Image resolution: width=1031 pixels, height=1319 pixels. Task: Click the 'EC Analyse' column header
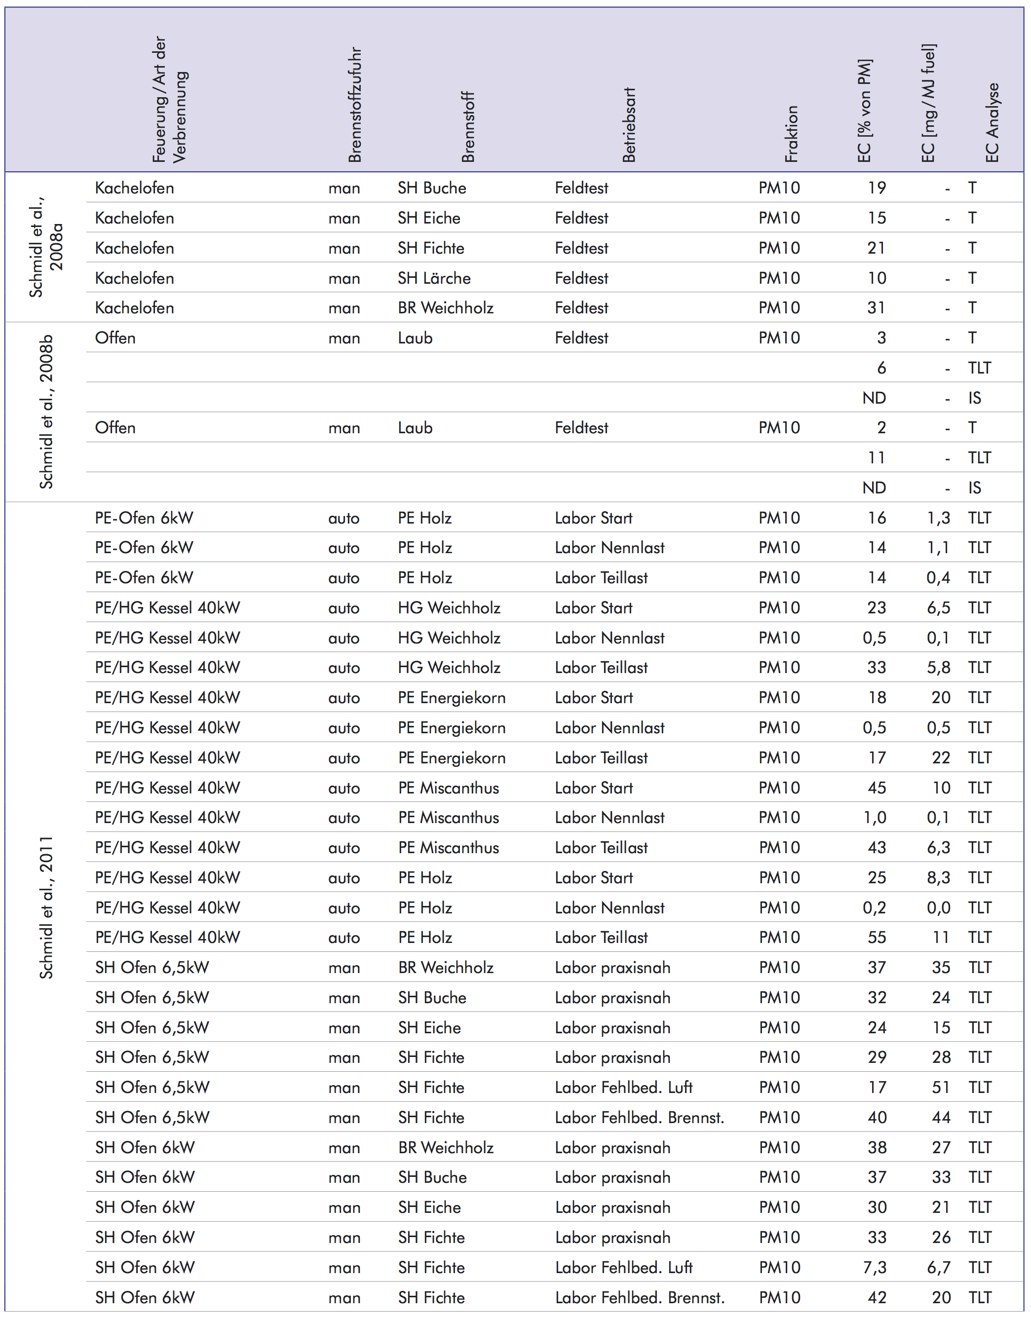[993, 122]
